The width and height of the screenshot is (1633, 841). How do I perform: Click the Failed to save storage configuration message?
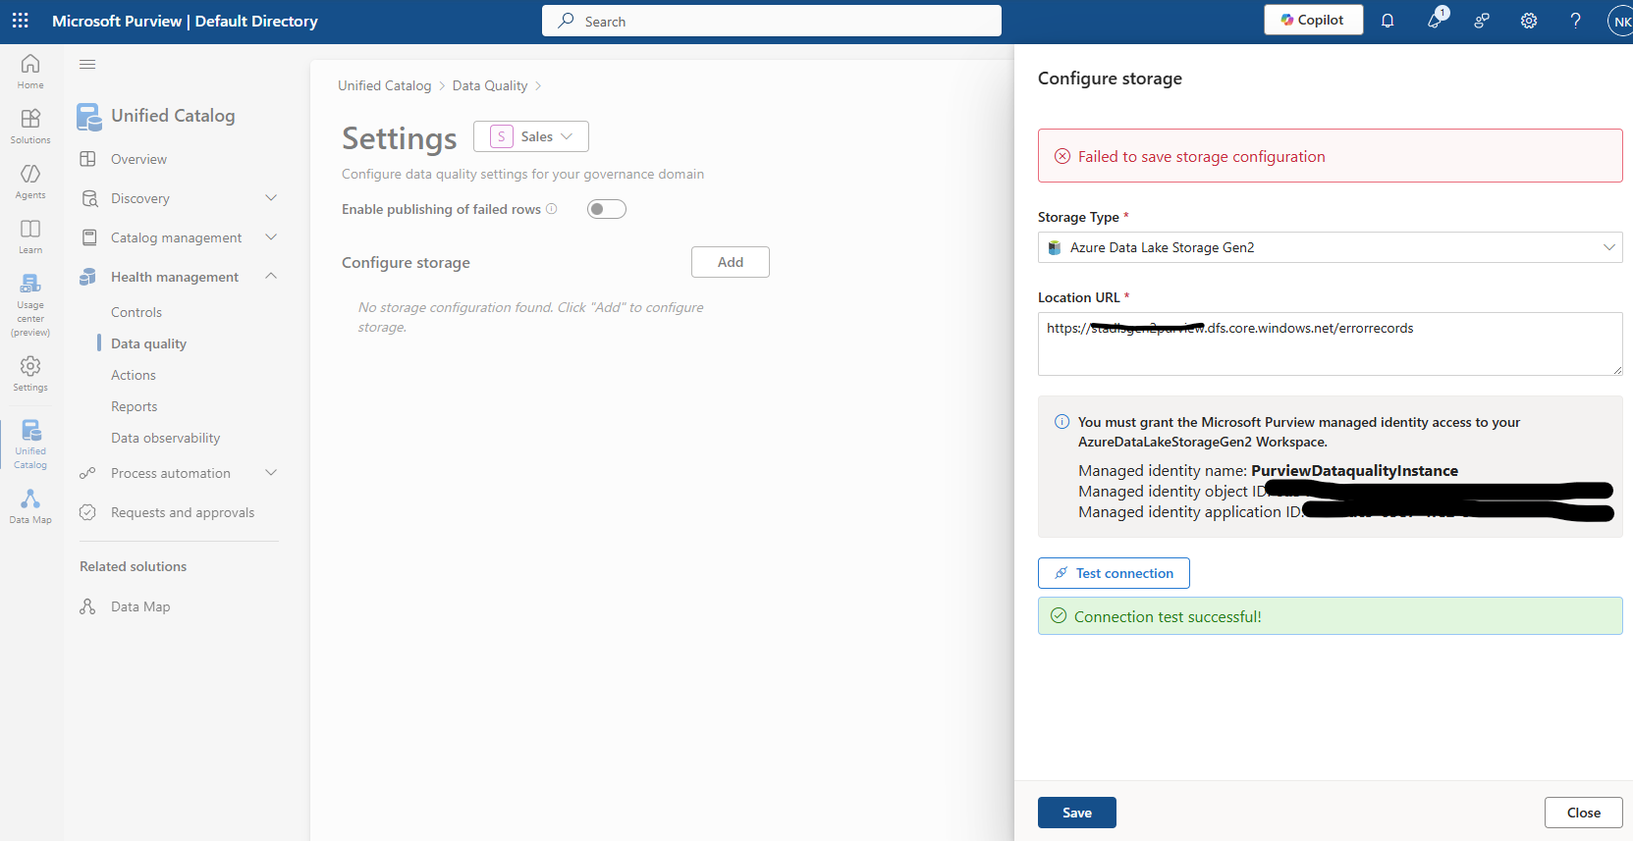(1202, 156)
